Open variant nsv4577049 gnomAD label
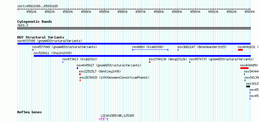 click(x=65, y=47)
